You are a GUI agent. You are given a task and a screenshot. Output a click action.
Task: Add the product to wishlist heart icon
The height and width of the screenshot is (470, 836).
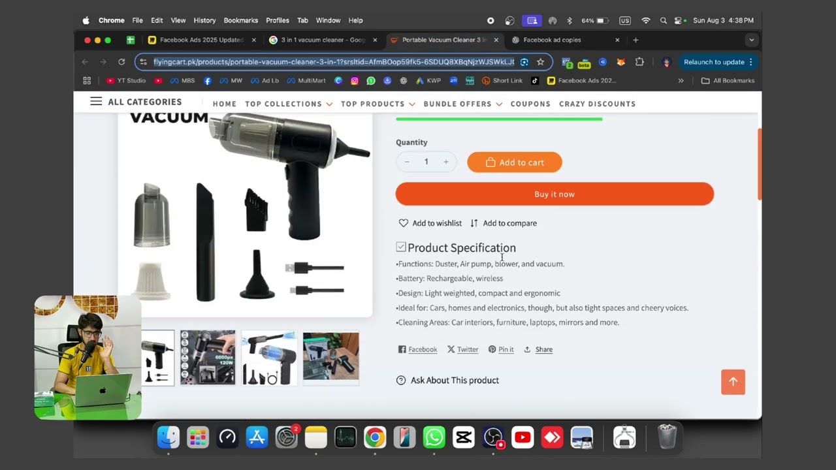pos(403,223)
